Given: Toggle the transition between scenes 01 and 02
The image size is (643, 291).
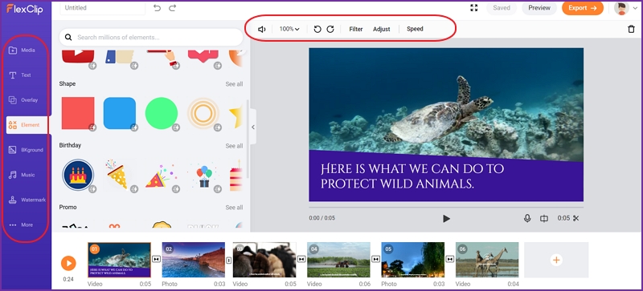Looking at the screenshot, I should [x=156, y=259].
